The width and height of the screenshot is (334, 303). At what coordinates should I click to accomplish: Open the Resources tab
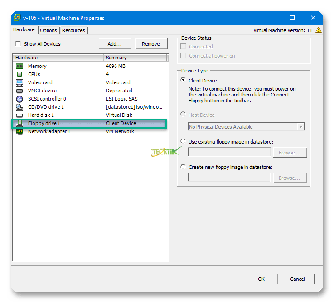click(73, 30)
